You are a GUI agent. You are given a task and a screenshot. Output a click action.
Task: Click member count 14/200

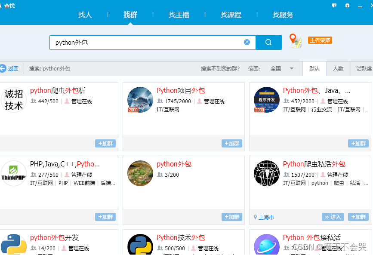[x=47, y=249]
